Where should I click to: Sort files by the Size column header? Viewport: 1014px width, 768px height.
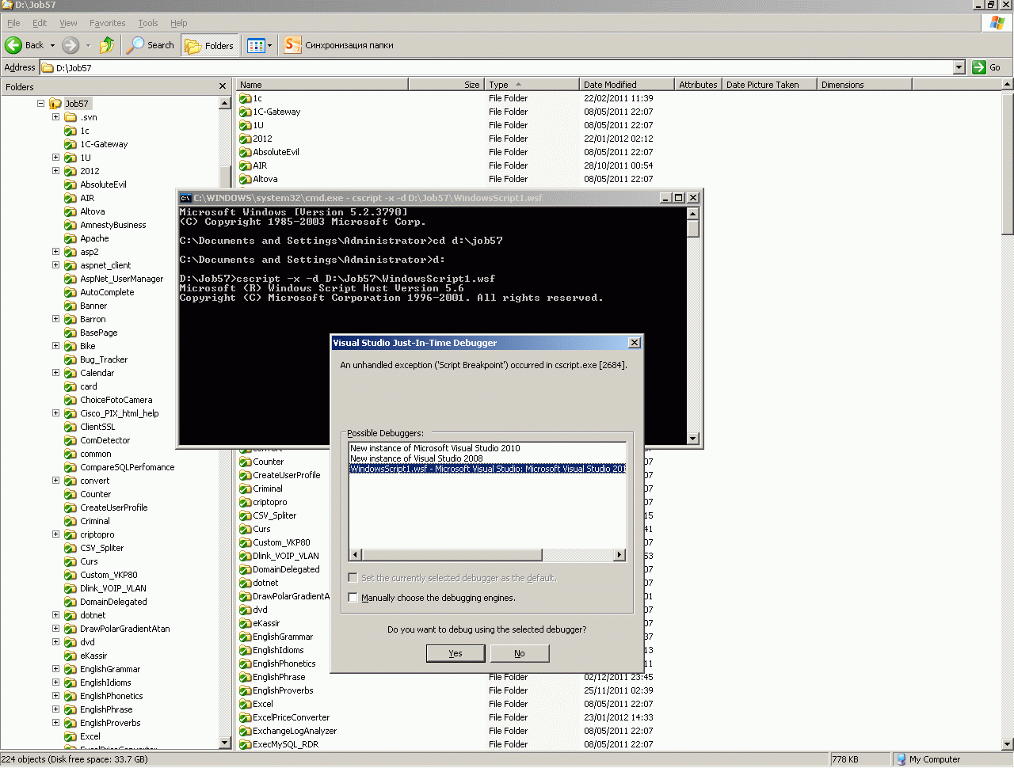tap(446, 85)
